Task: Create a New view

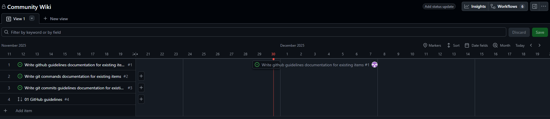Action: point(56,19)
